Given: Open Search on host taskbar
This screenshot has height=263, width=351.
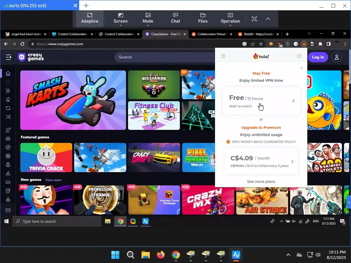Looking at the screenshot, I should [x=130, y=255].
